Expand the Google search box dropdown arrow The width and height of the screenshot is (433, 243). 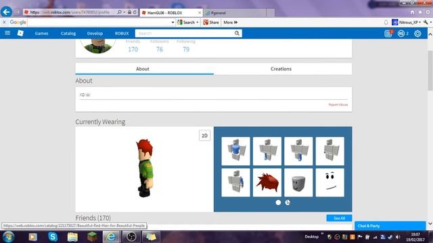[x=173, y=22]
